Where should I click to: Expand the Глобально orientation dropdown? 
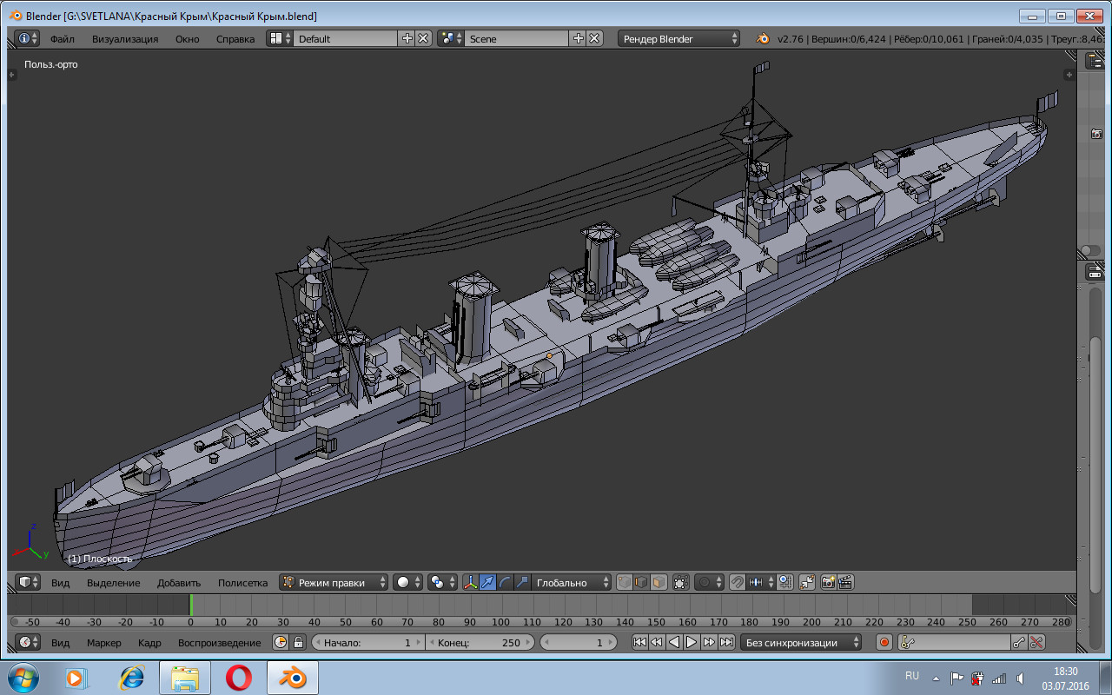[x=569, y=582]
